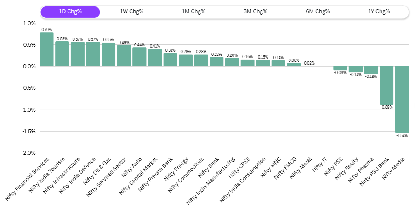Click the Nifty Media bar
The height and width of the screenshot is (209, 415).
pyautogui.click(x=402, y=99)
